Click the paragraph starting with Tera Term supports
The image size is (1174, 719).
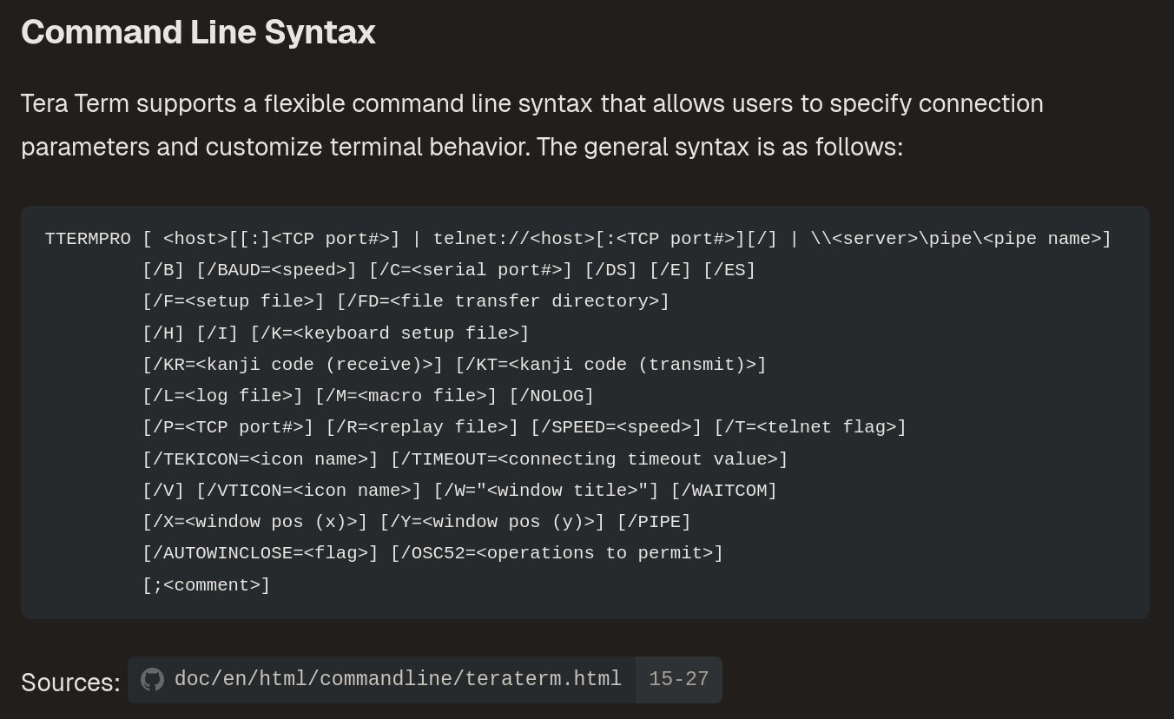click(531, 125)
